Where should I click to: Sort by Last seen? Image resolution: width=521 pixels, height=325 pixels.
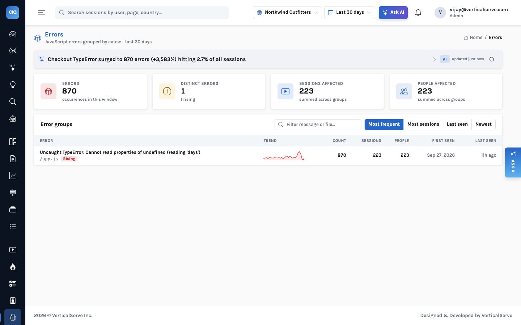click(457, 124)
